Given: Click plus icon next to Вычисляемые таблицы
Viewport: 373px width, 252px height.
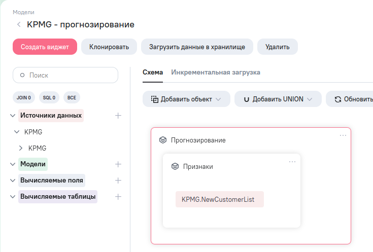Looking at the screenshot, I should coord(118,197).
